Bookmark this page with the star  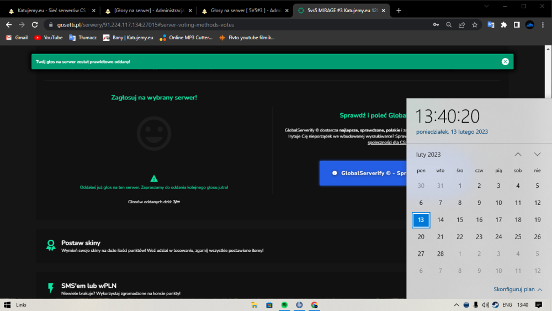click(x=475, y=25)
